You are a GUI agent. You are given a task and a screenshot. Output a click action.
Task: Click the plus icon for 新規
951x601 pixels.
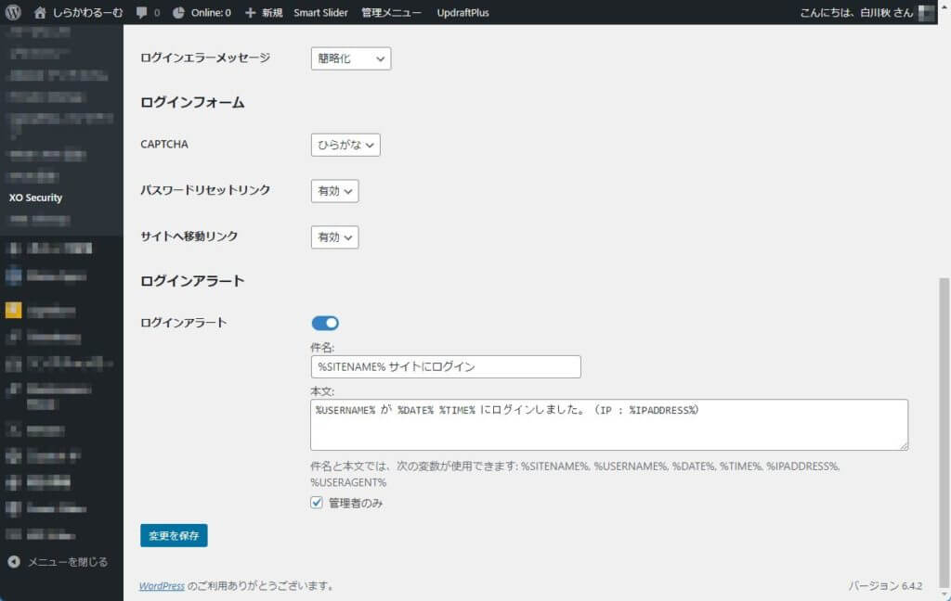(251, 13)
